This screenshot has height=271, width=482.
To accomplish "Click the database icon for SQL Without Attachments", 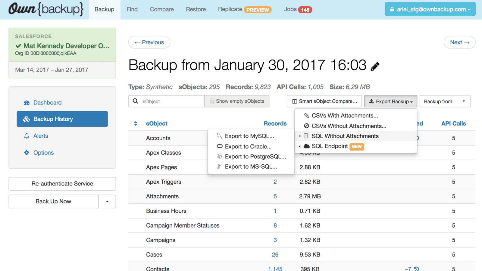I will 306,136.
